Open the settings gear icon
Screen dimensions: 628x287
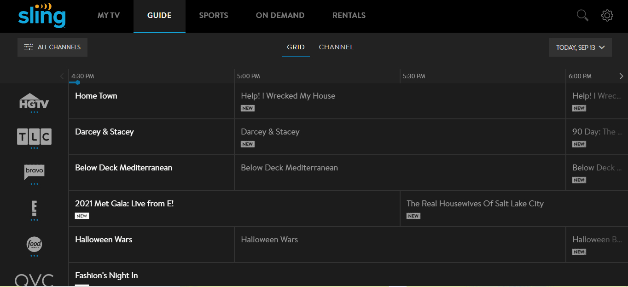pyautogui.click(x=607, y=16)
